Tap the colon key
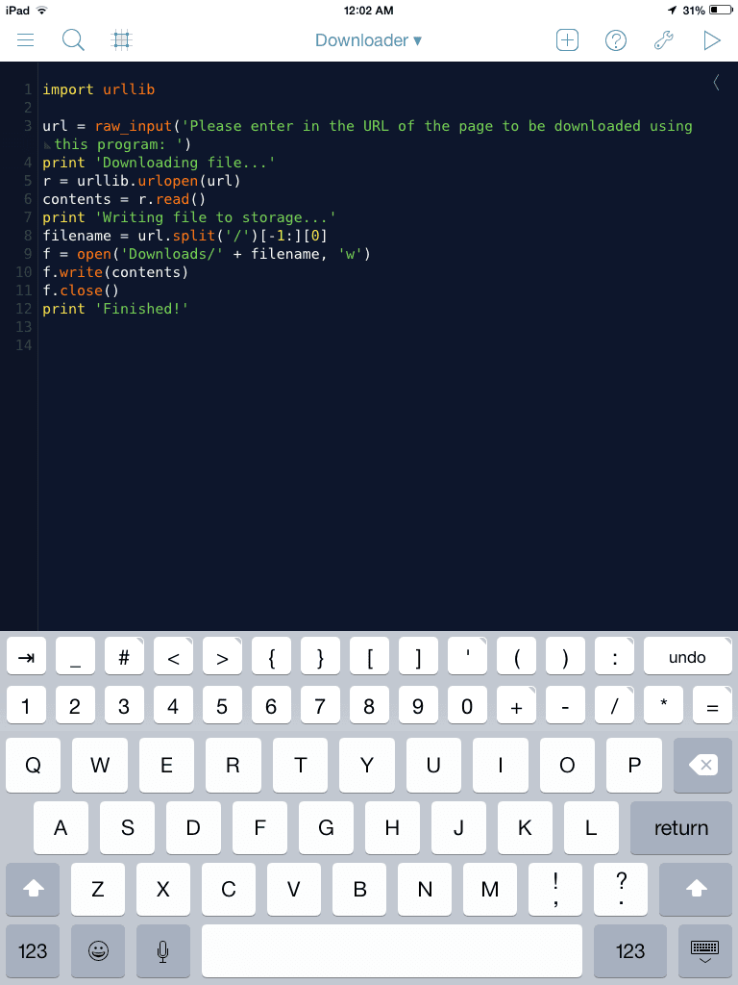 [614, 656]
